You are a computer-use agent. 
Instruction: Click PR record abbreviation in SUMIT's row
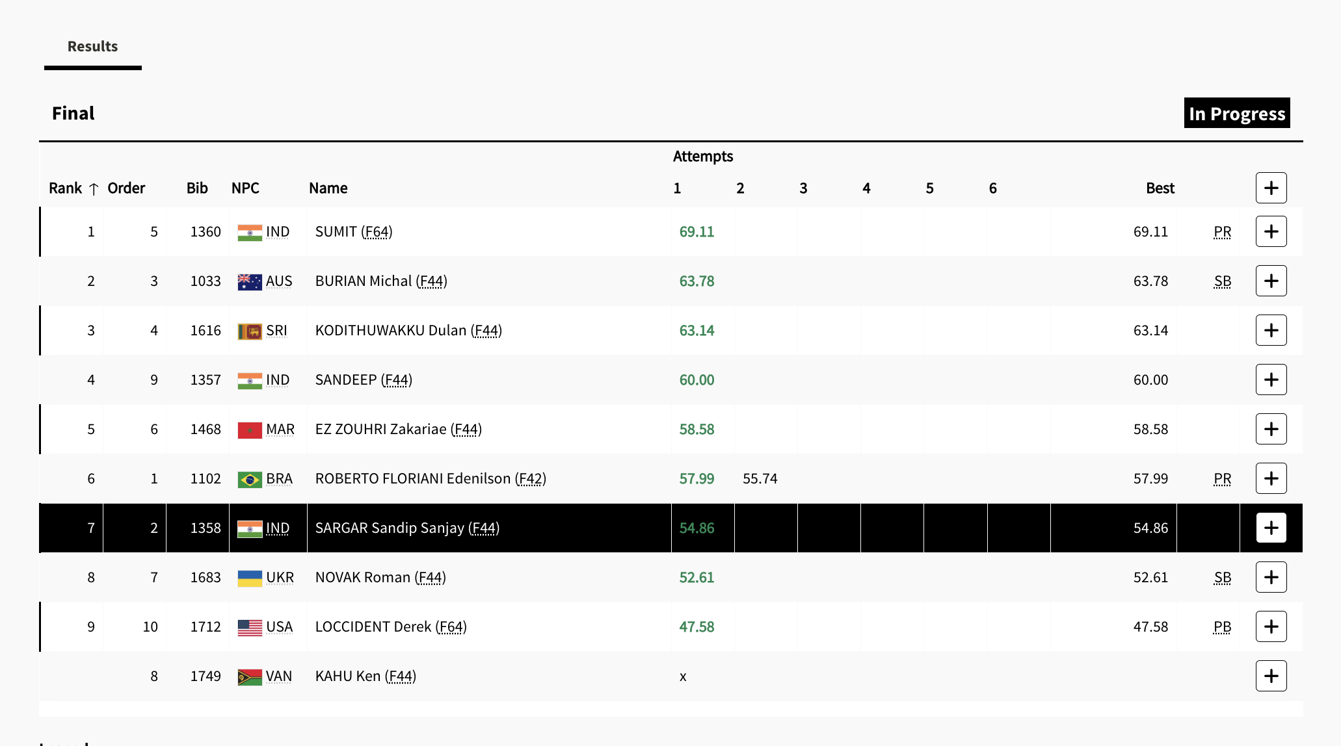tap(1222, 232)
